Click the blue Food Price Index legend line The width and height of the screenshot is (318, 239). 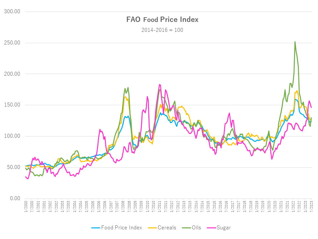point(95,228)
